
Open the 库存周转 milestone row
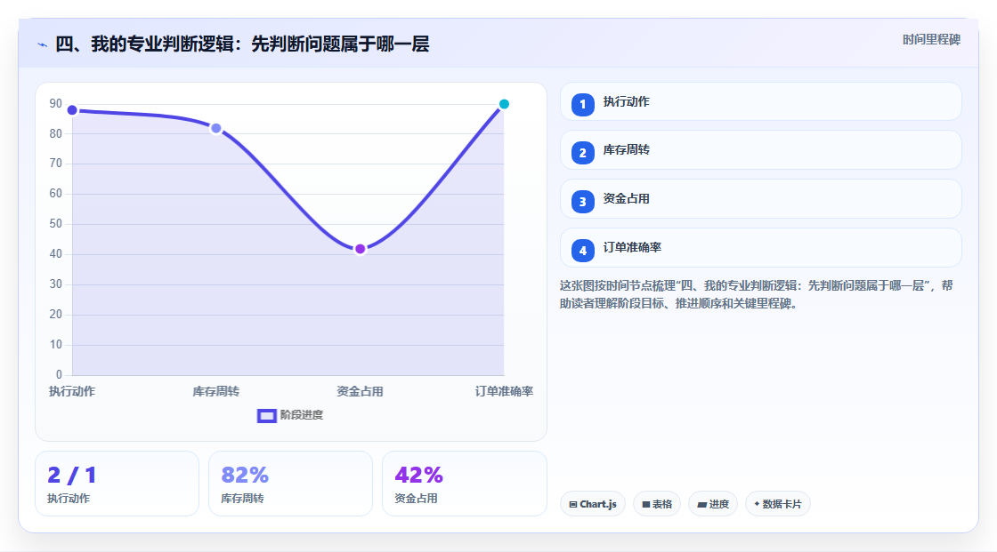pyautogui.click(x=760, y=150)
